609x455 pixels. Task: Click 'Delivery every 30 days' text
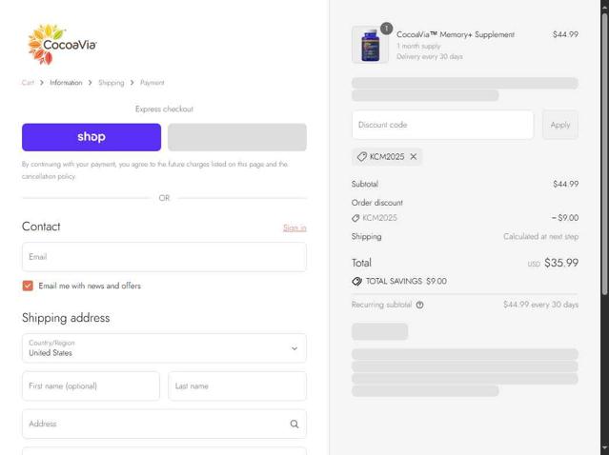click(x=430, y=56)
